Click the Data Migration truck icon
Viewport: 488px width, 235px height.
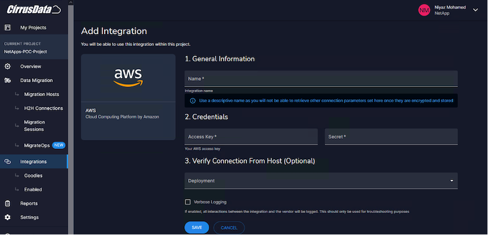(8, 80)
